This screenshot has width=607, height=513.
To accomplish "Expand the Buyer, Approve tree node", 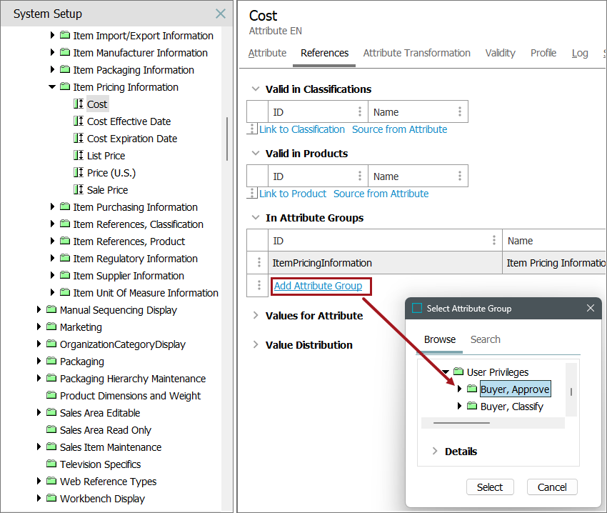I will tap(459, 389).
